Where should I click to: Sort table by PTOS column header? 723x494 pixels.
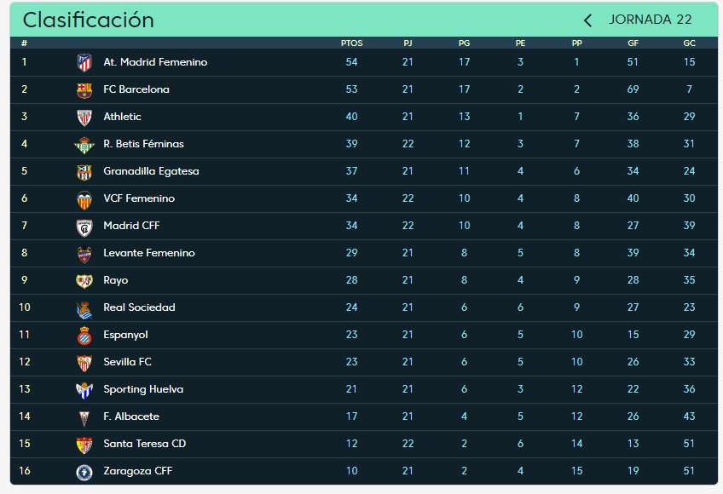(352, 43)
